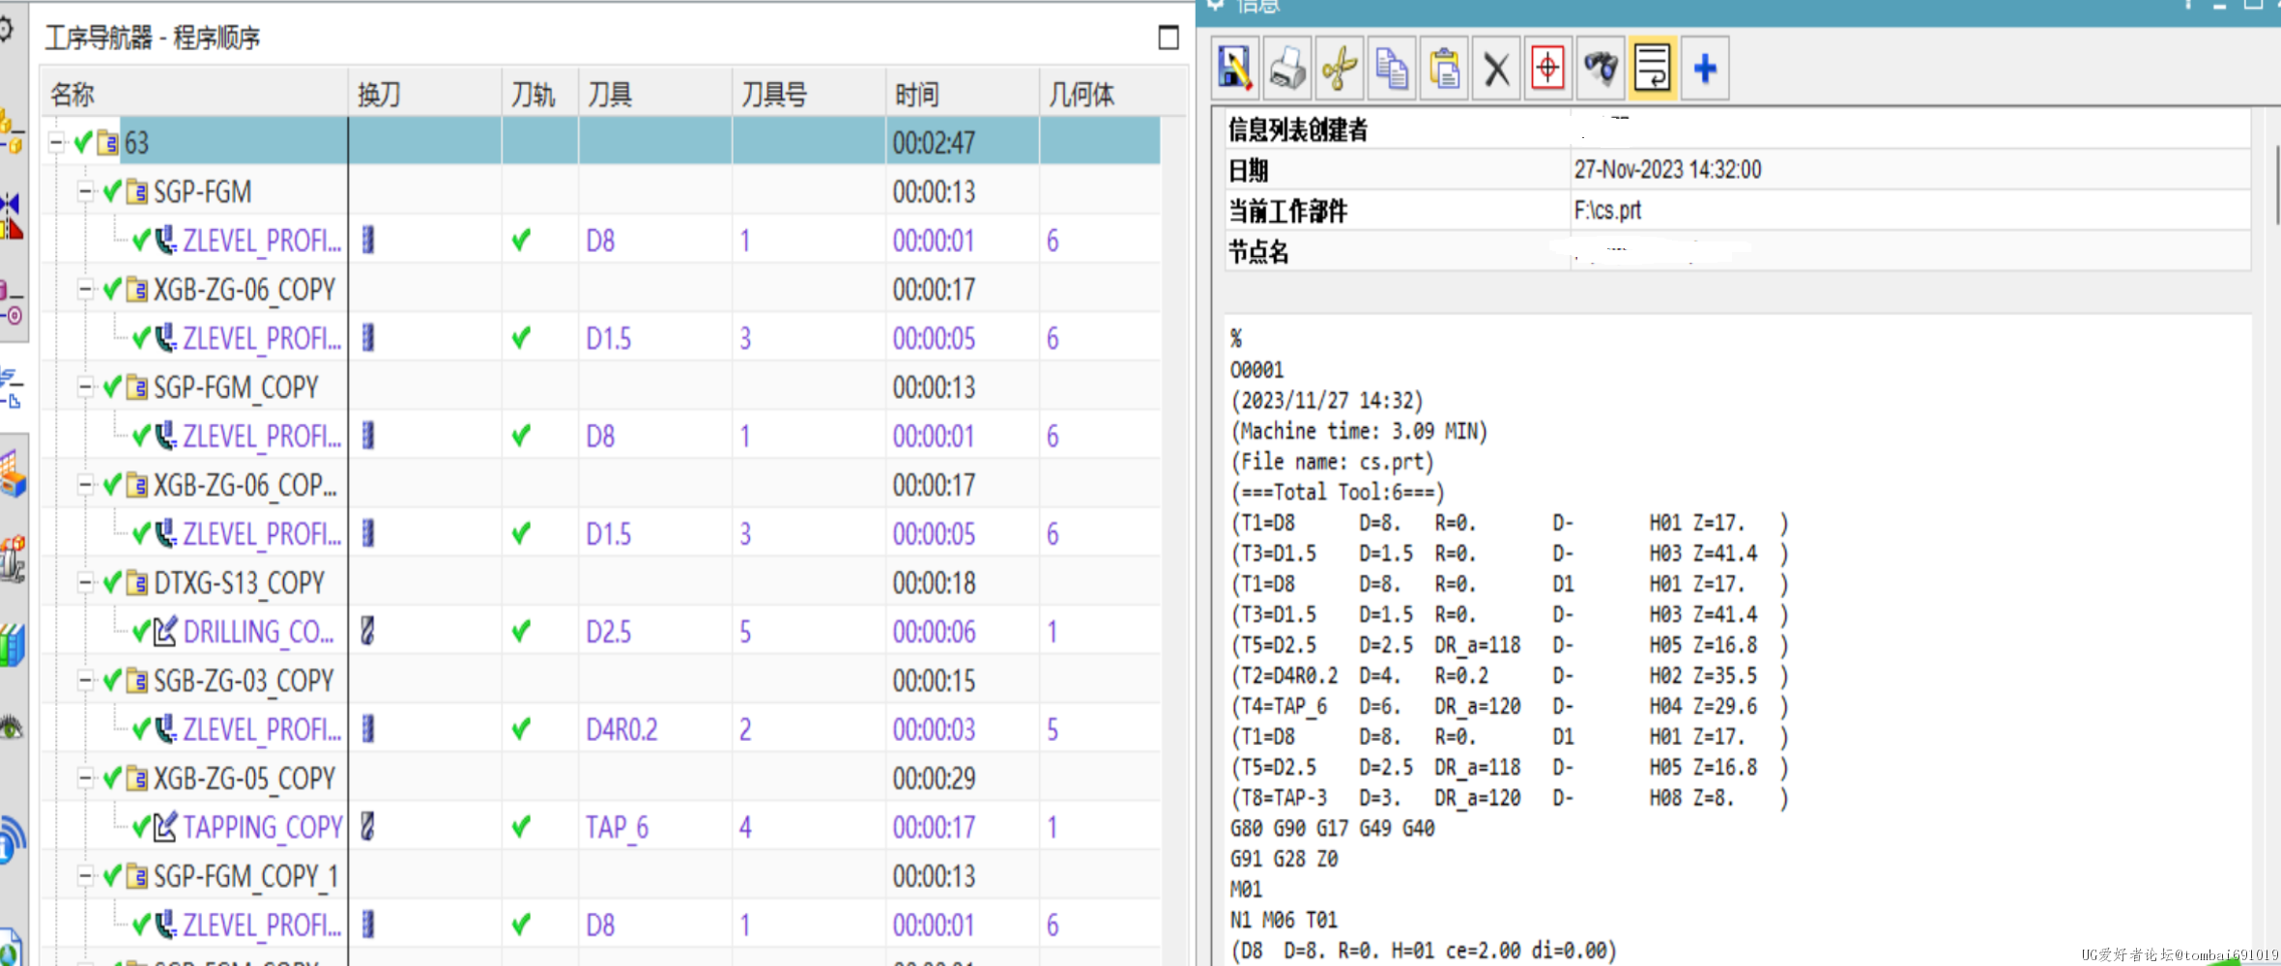Select the SGP-FGM_COPY_1 program group
Screen dimensions: 2281x966
point(245,876)
